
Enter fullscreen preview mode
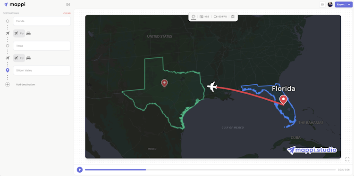click(x=347, y=160)
